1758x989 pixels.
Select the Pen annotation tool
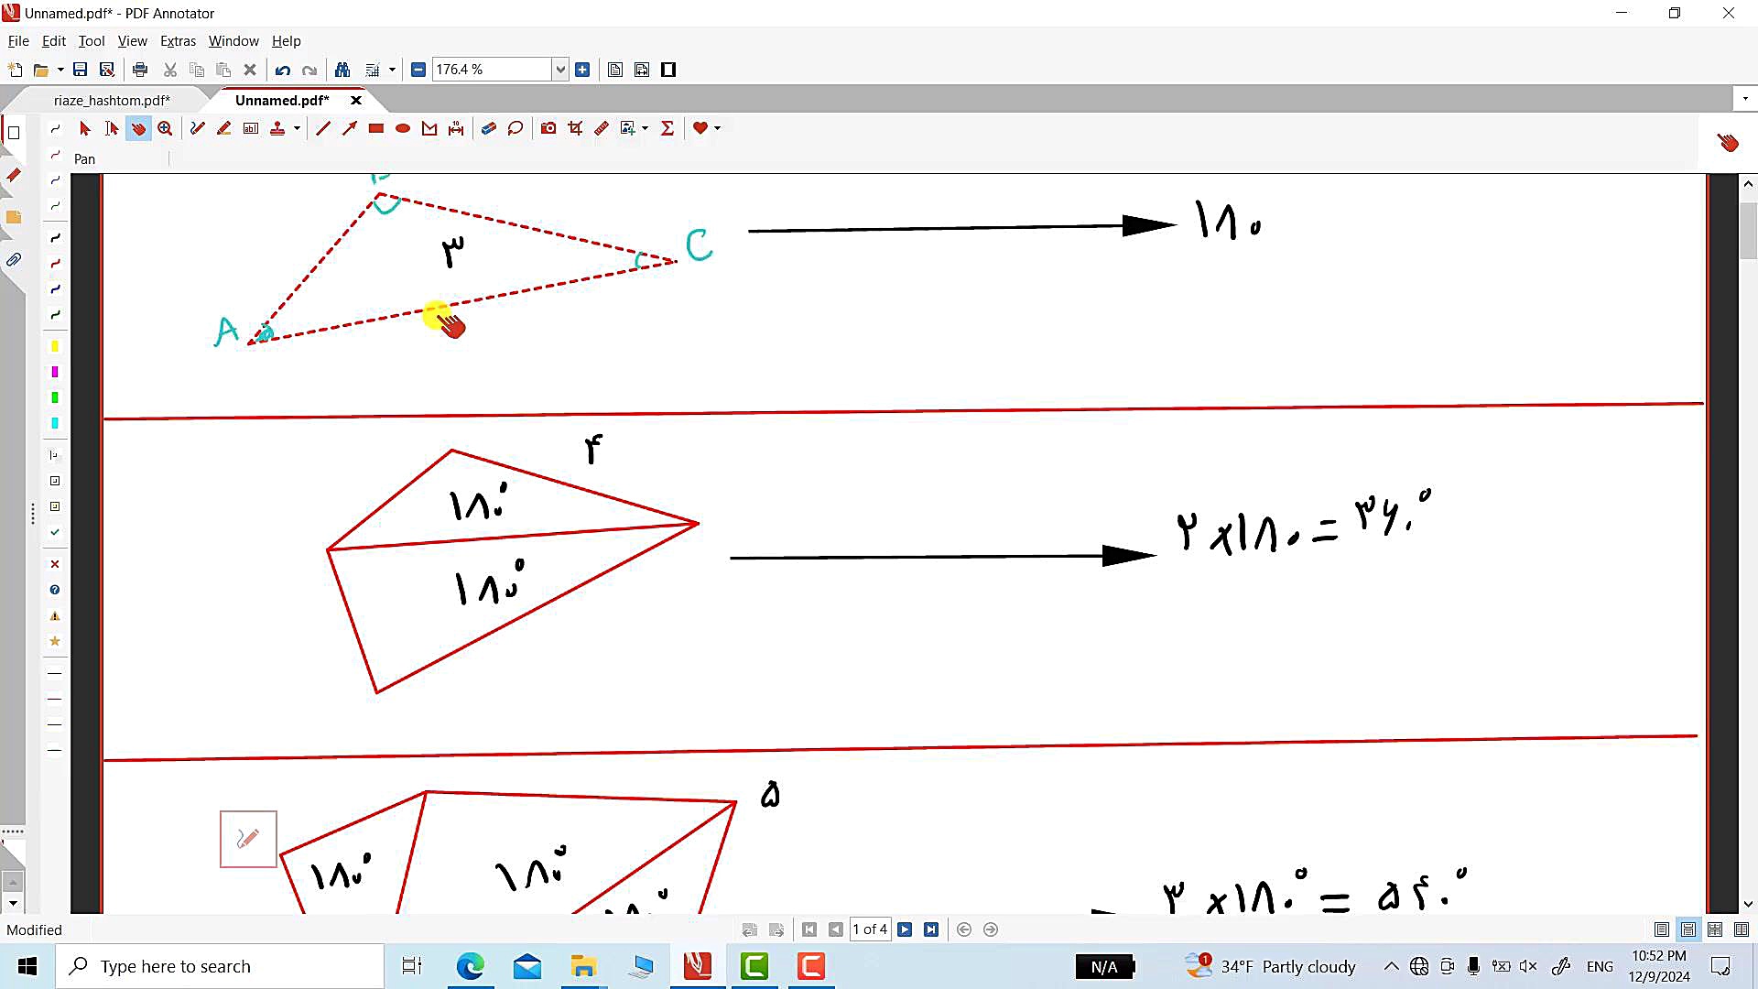coord(197,128)
